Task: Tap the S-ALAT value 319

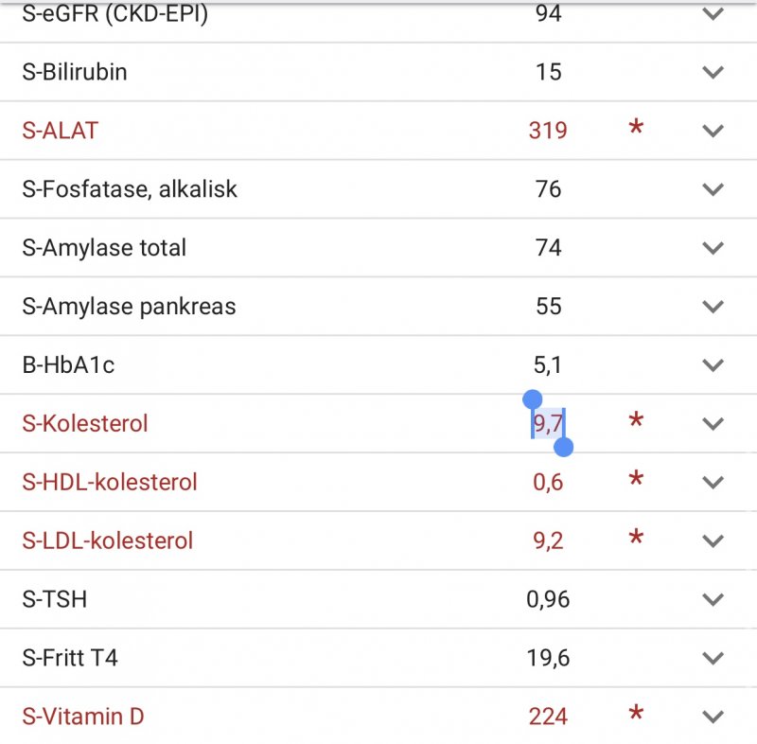Action: [548, 131]
